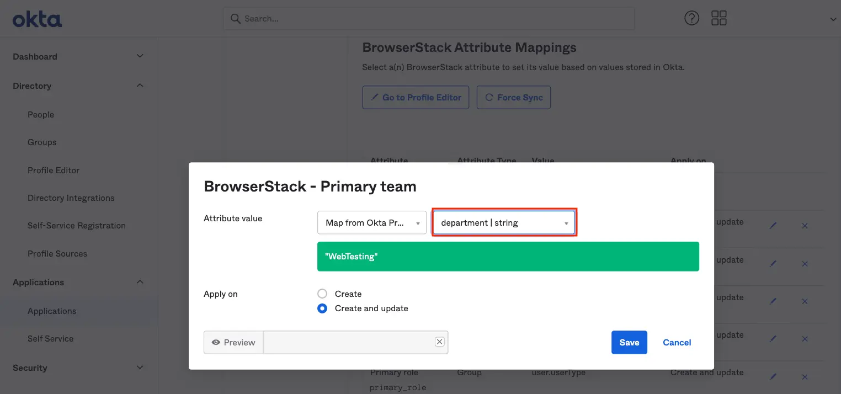
Task: Open the apps grid icon
Action: click(719, 18)
